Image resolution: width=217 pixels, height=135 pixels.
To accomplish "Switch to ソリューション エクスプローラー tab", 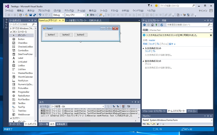I will (x=154, y=111).
